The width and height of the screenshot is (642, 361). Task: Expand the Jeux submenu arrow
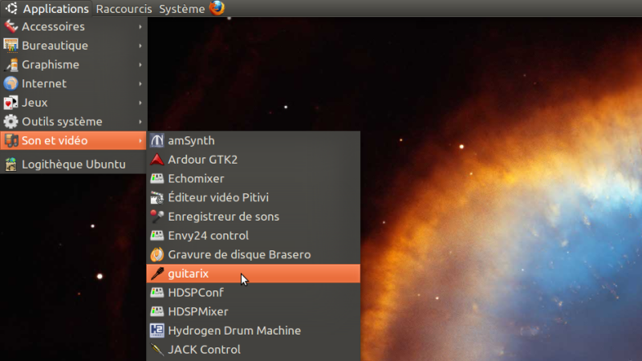140,103
